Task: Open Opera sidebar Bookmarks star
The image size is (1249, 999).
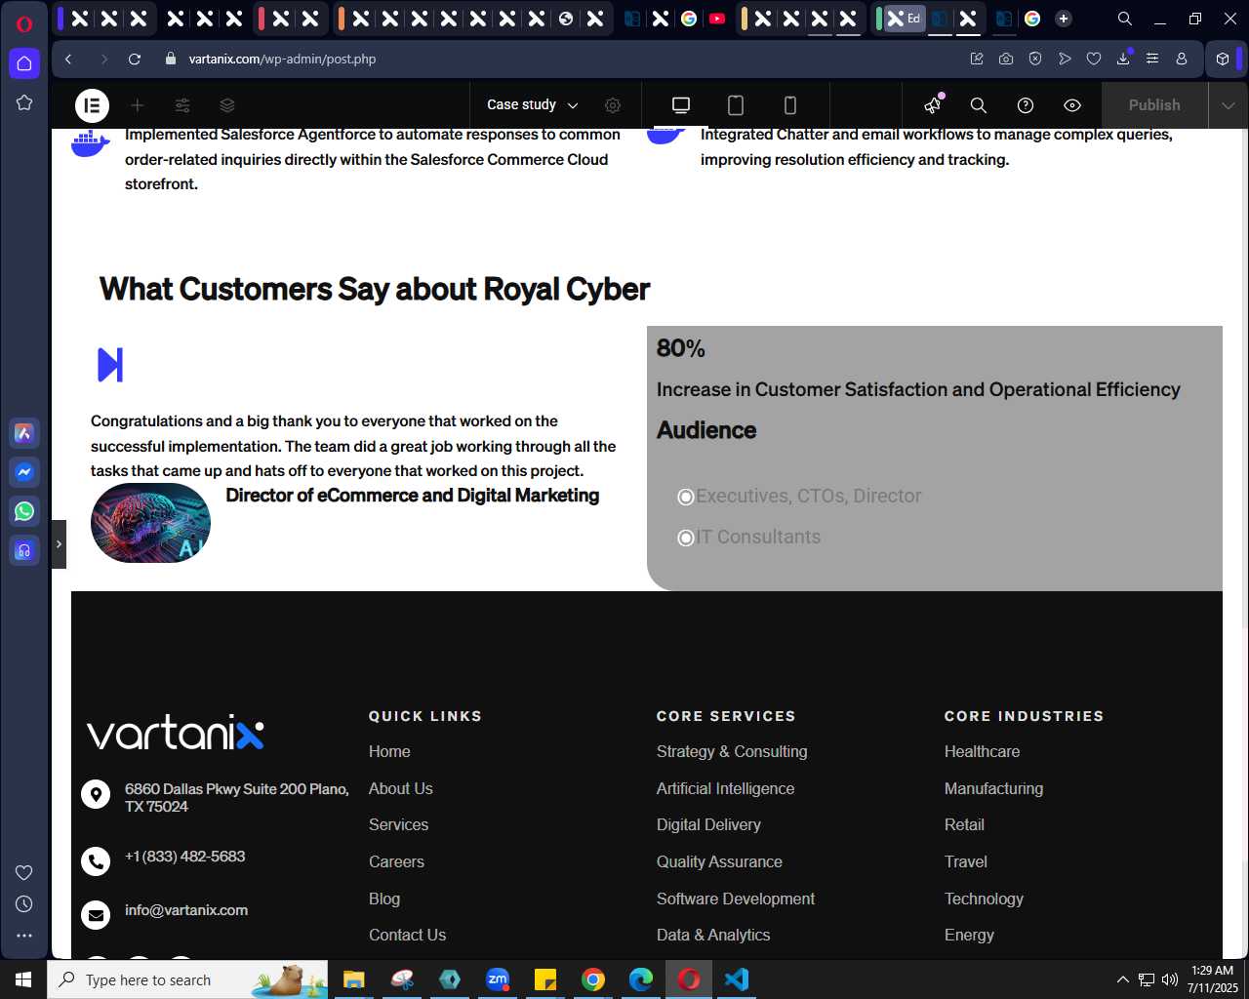Action: [x=24, y=102]
